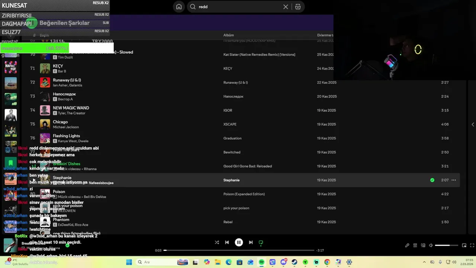
Task: Select the Chicago track
Action: click(60, 122)
